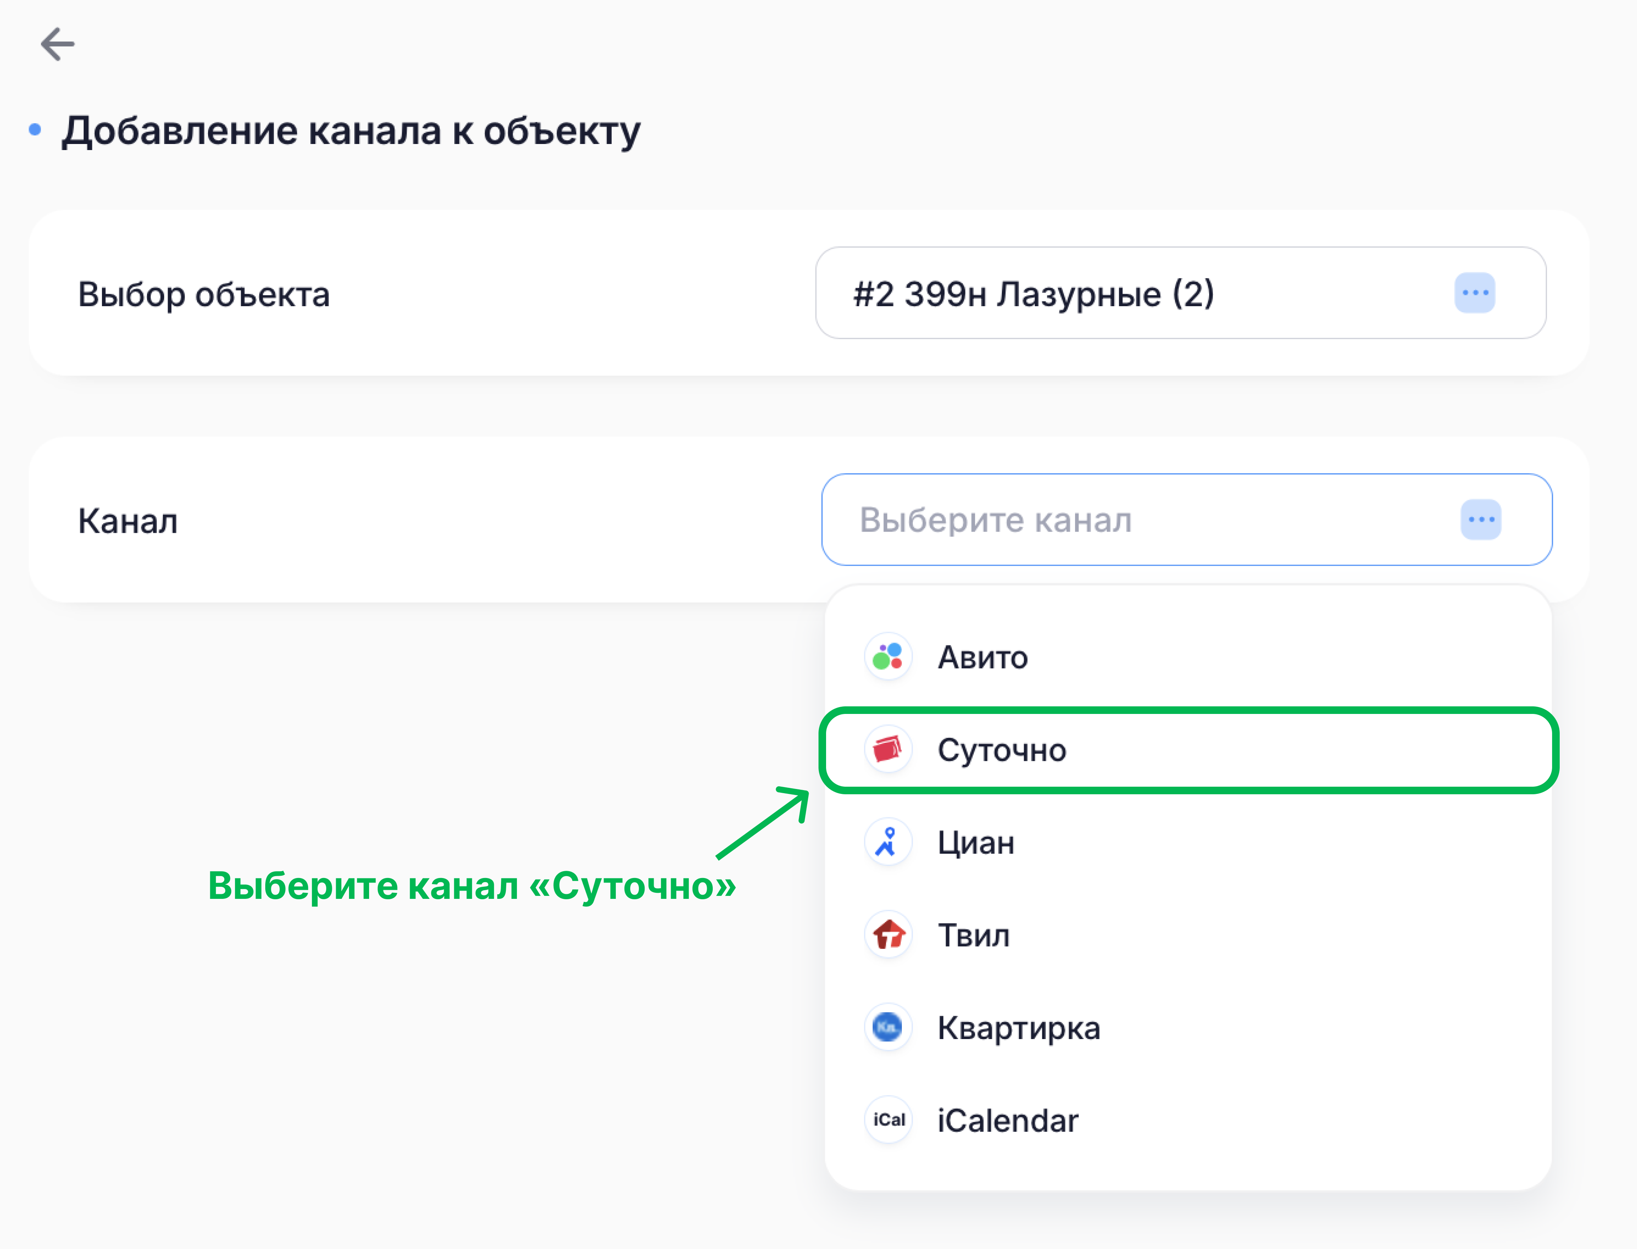1637x1249 pixels.
Task: Choose iCalendar from the channel list
Action: tap(1007, 1121)
